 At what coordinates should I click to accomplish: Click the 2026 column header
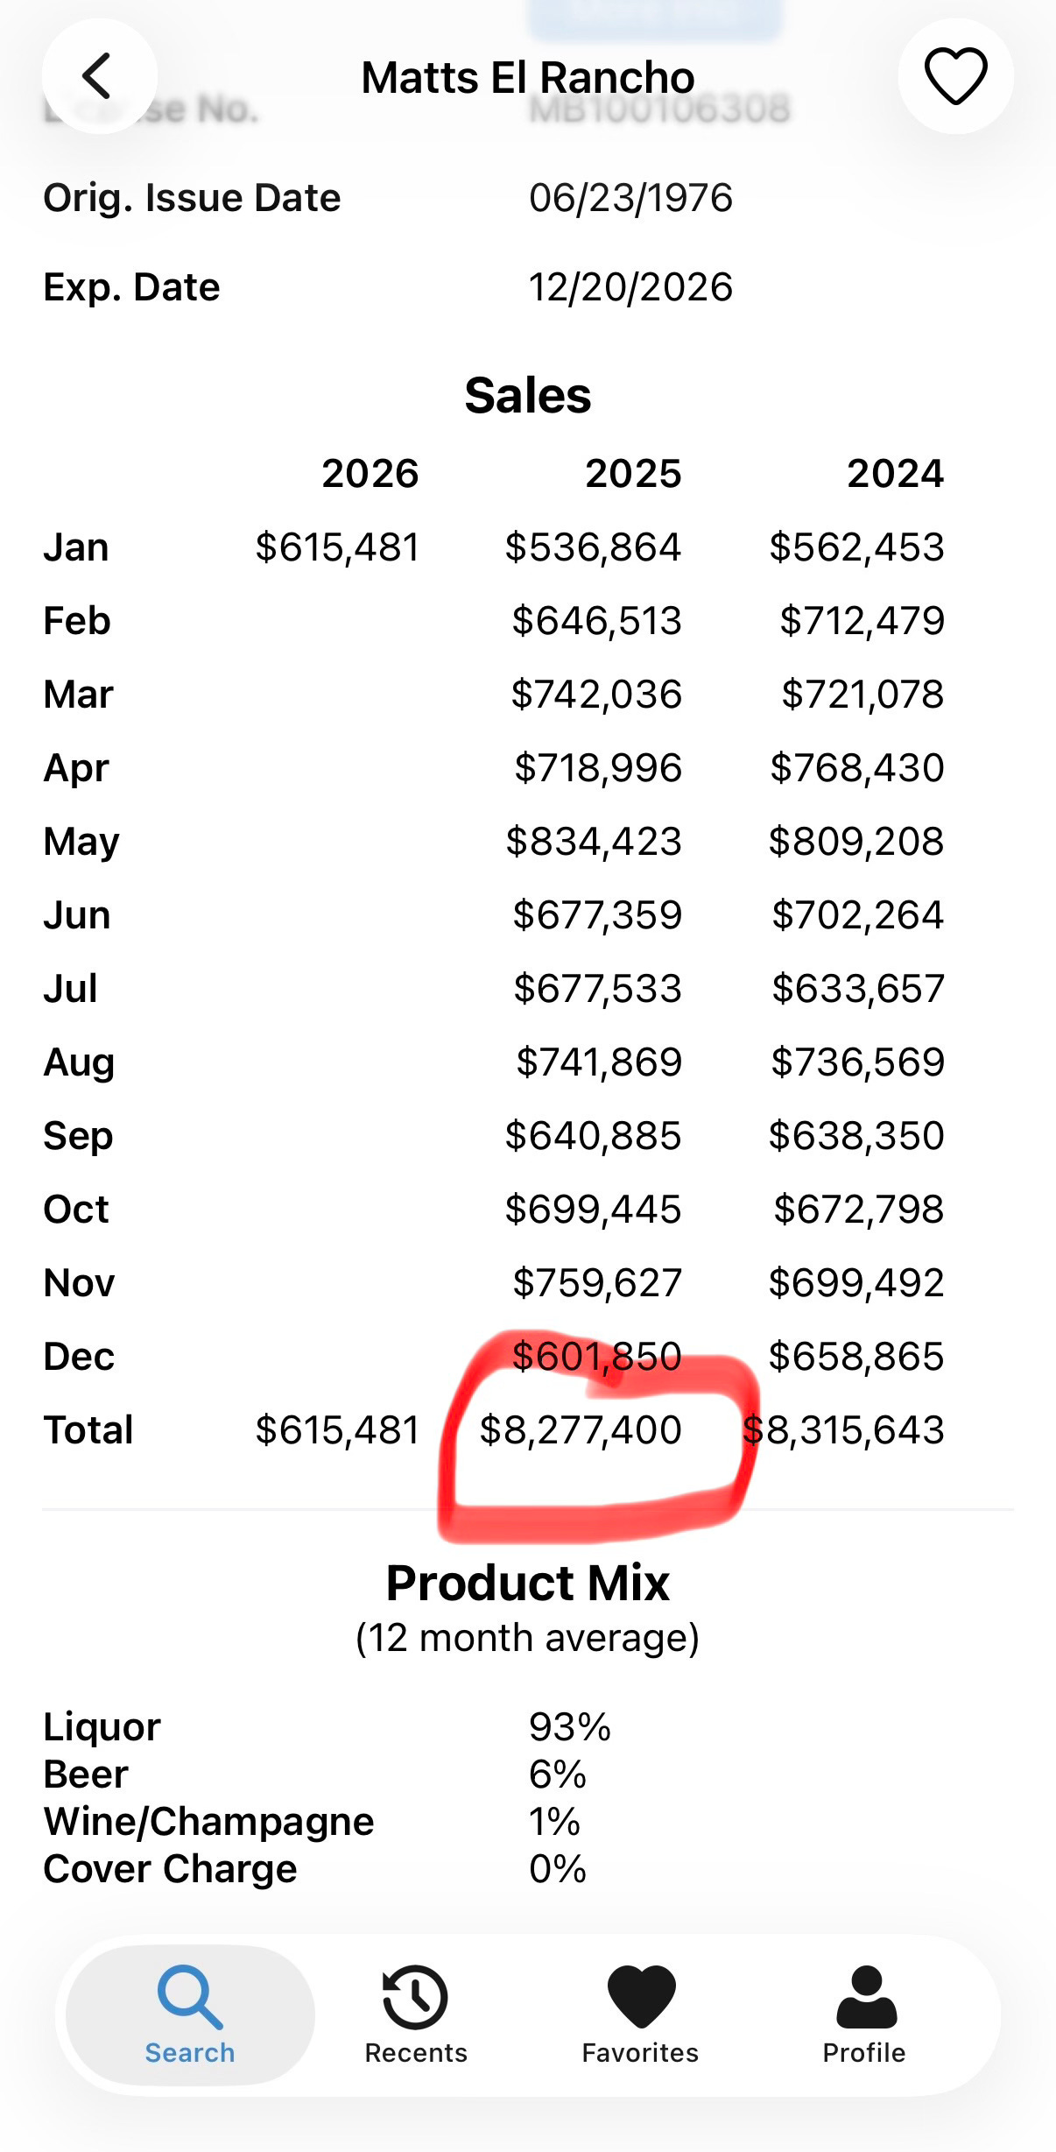370,474
